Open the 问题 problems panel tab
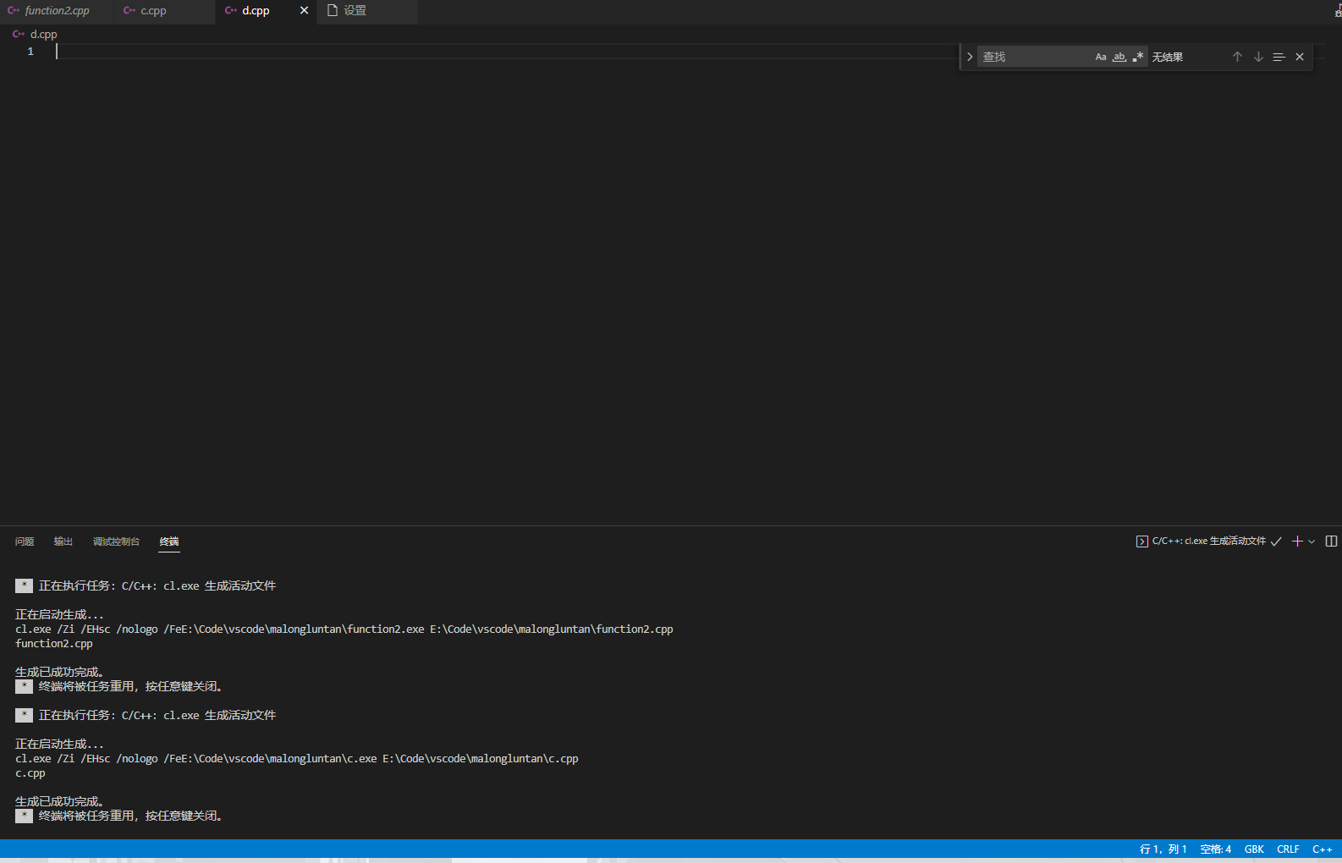The height and width of the screenshot is (863, 1342). pos(25,541)
